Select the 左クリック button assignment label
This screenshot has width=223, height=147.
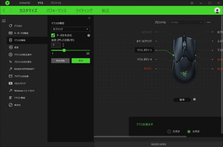[x=147, y=32]
